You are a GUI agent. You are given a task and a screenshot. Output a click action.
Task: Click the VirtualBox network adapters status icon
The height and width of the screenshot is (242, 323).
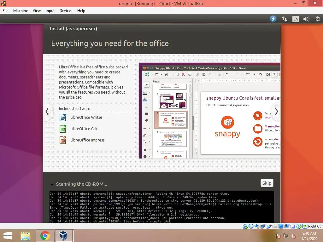pos(263,226)
